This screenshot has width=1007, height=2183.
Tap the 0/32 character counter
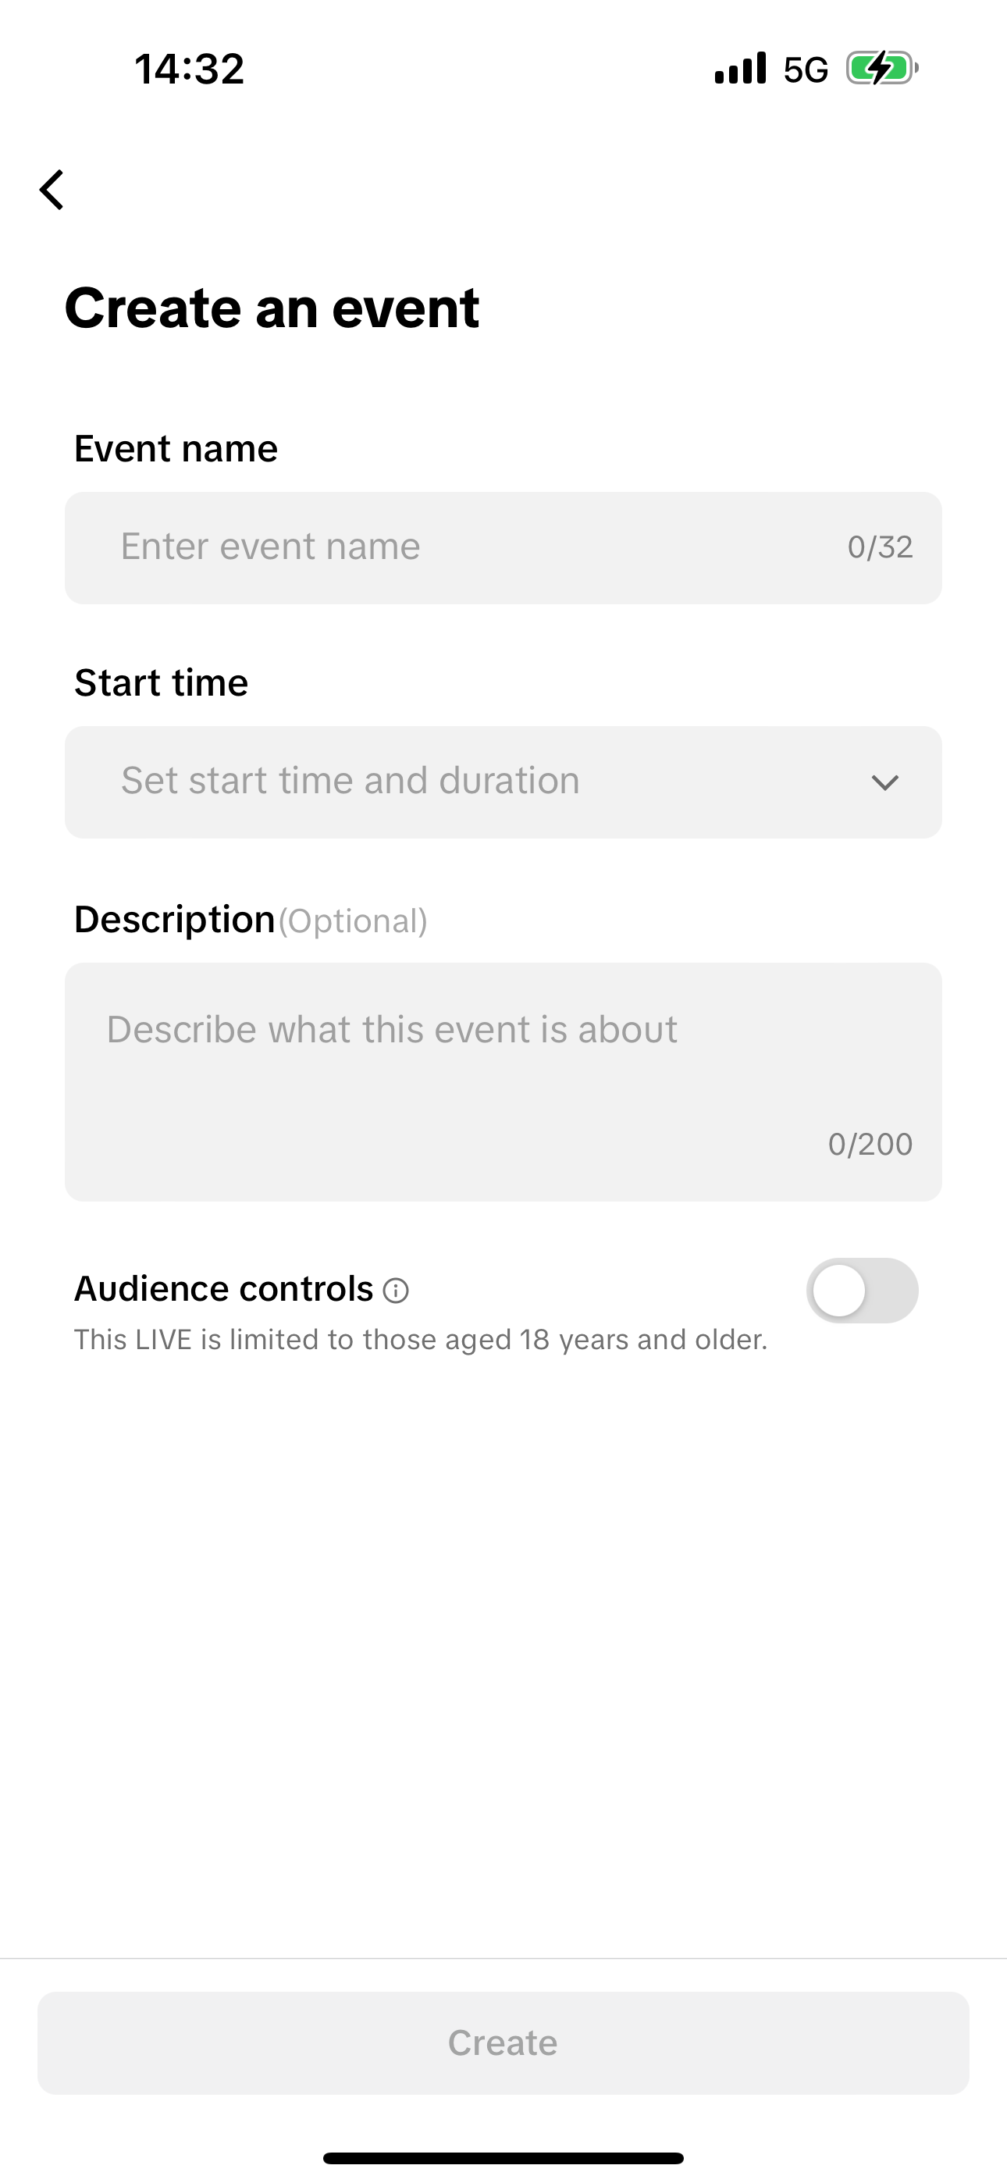click(880, 547)
